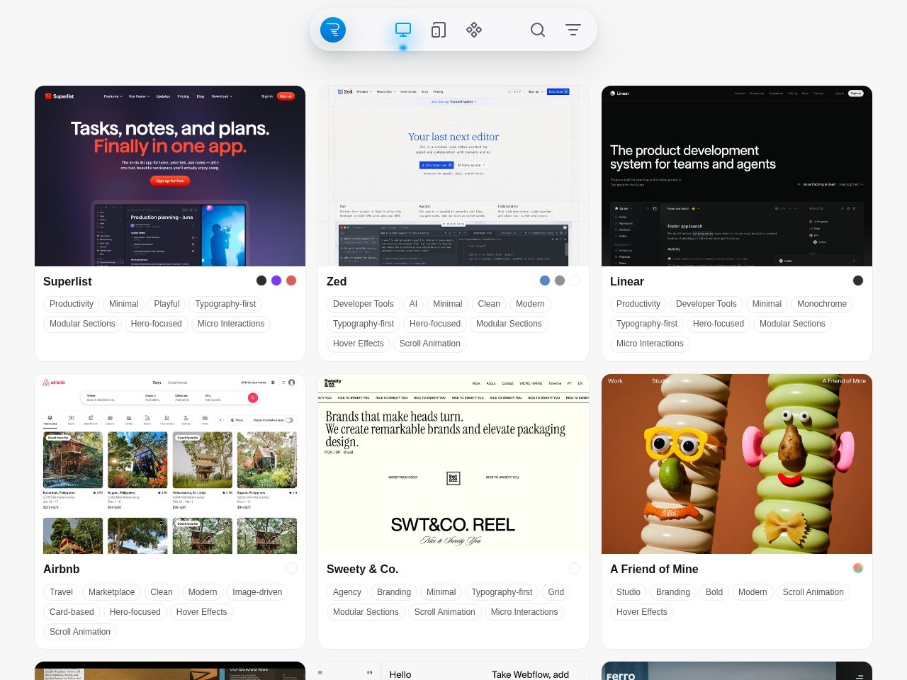Pick the purple color swatch on Superlist card
Screen dimensions: 907x680
(x=276, y=280)
